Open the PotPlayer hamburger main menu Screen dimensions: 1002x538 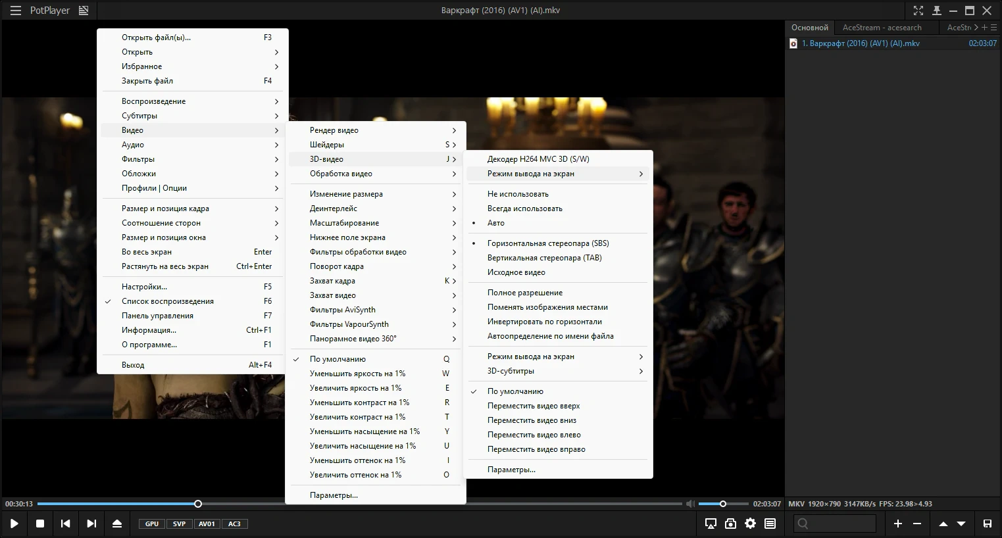tap(16, 11)
